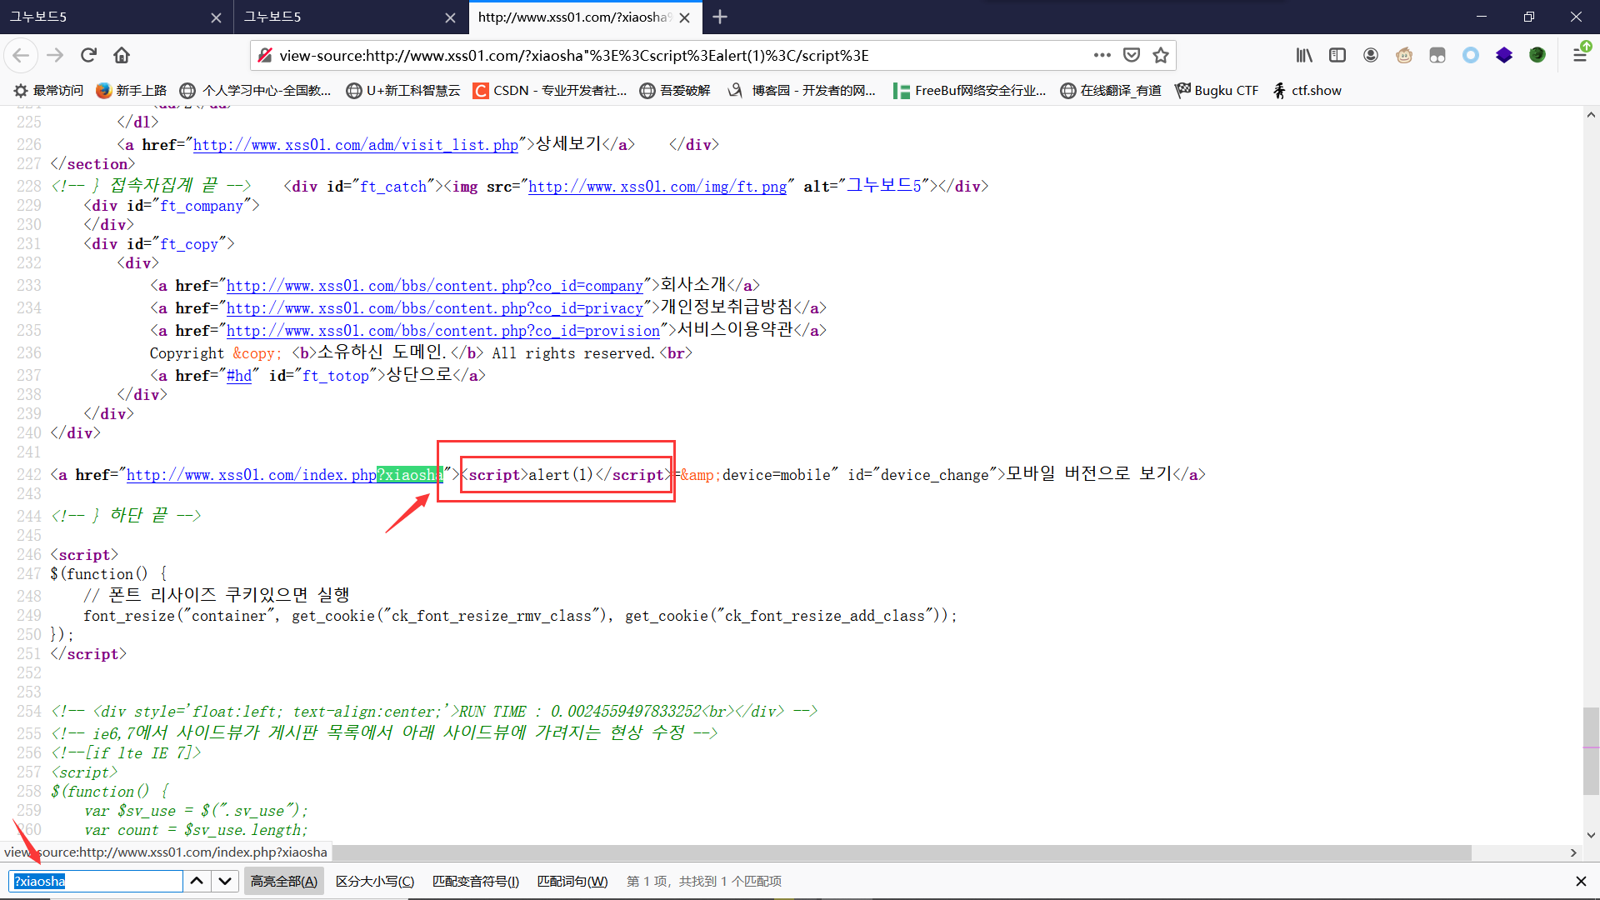Open the CSDN bookmark
This screenshot has width=1600, height=900.
550,90
